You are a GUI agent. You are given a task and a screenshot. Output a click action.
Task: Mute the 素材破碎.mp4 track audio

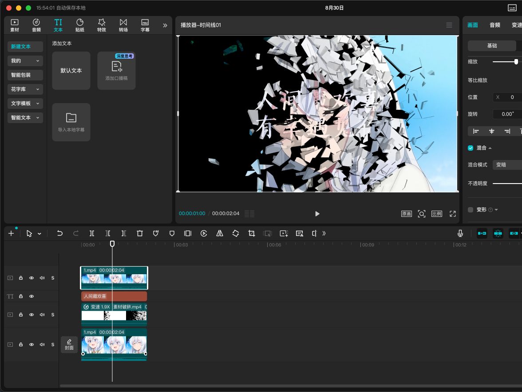[42, 315]
